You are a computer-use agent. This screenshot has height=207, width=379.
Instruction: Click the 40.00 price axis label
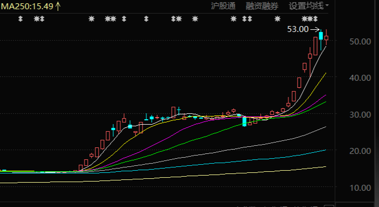tap(360, 78)
